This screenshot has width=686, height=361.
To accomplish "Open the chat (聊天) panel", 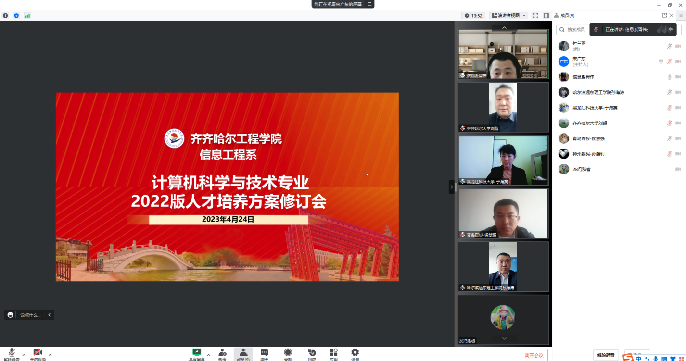I will [264, 354].
